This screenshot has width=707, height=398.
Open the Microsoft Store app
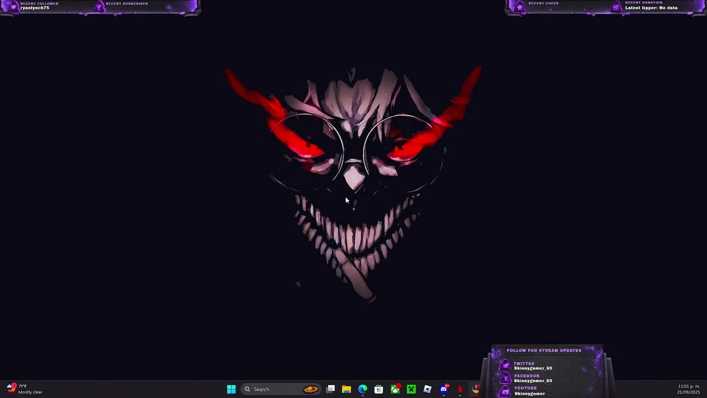coord(379,389)
